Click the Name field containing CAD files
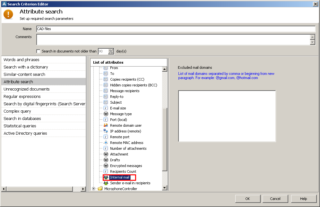Viewport: 320px width, 207px height. [176, 29]
